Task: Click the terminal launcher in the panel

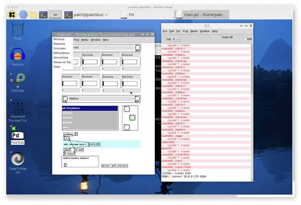Action: pos(43,15)
